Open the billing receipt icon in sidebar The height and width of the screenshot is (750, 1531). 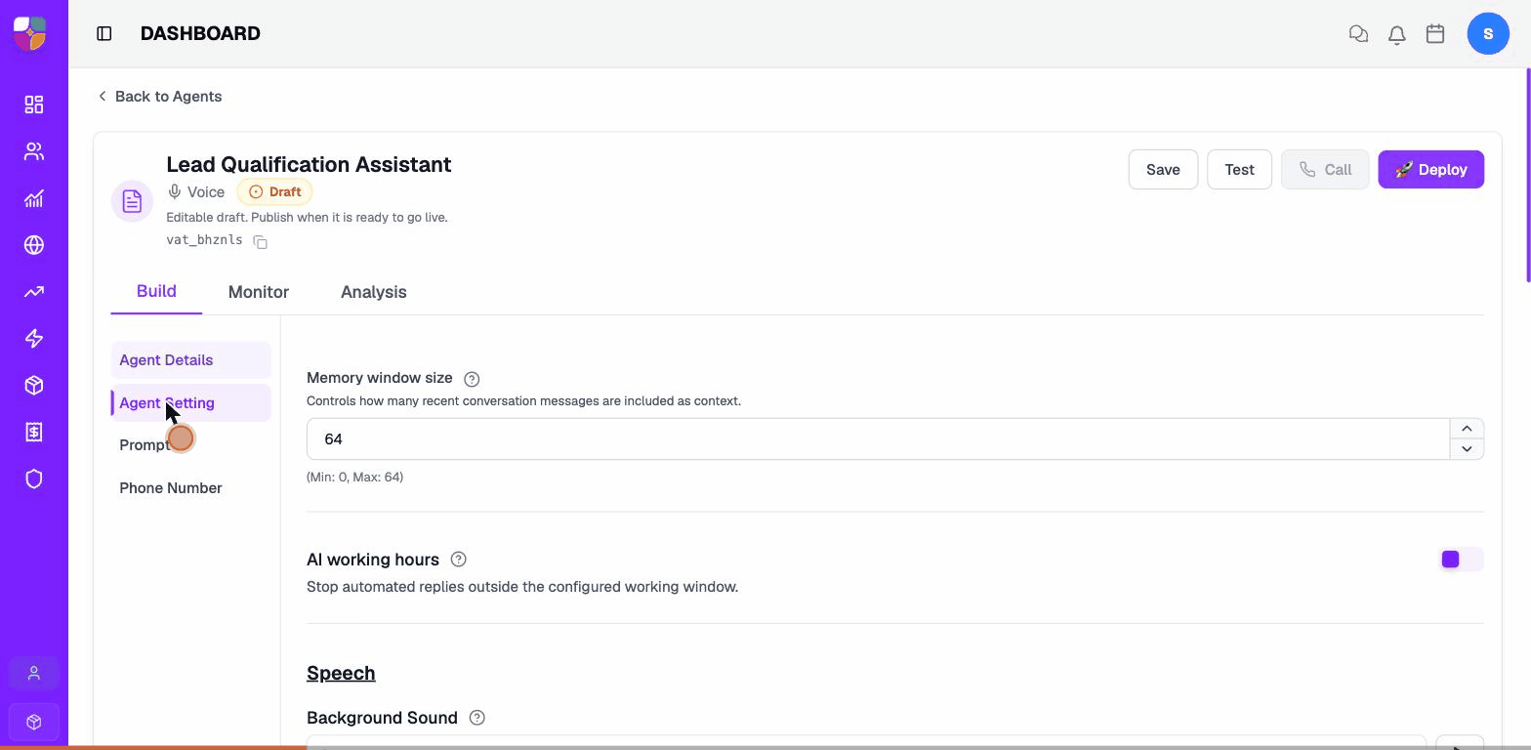34,433
